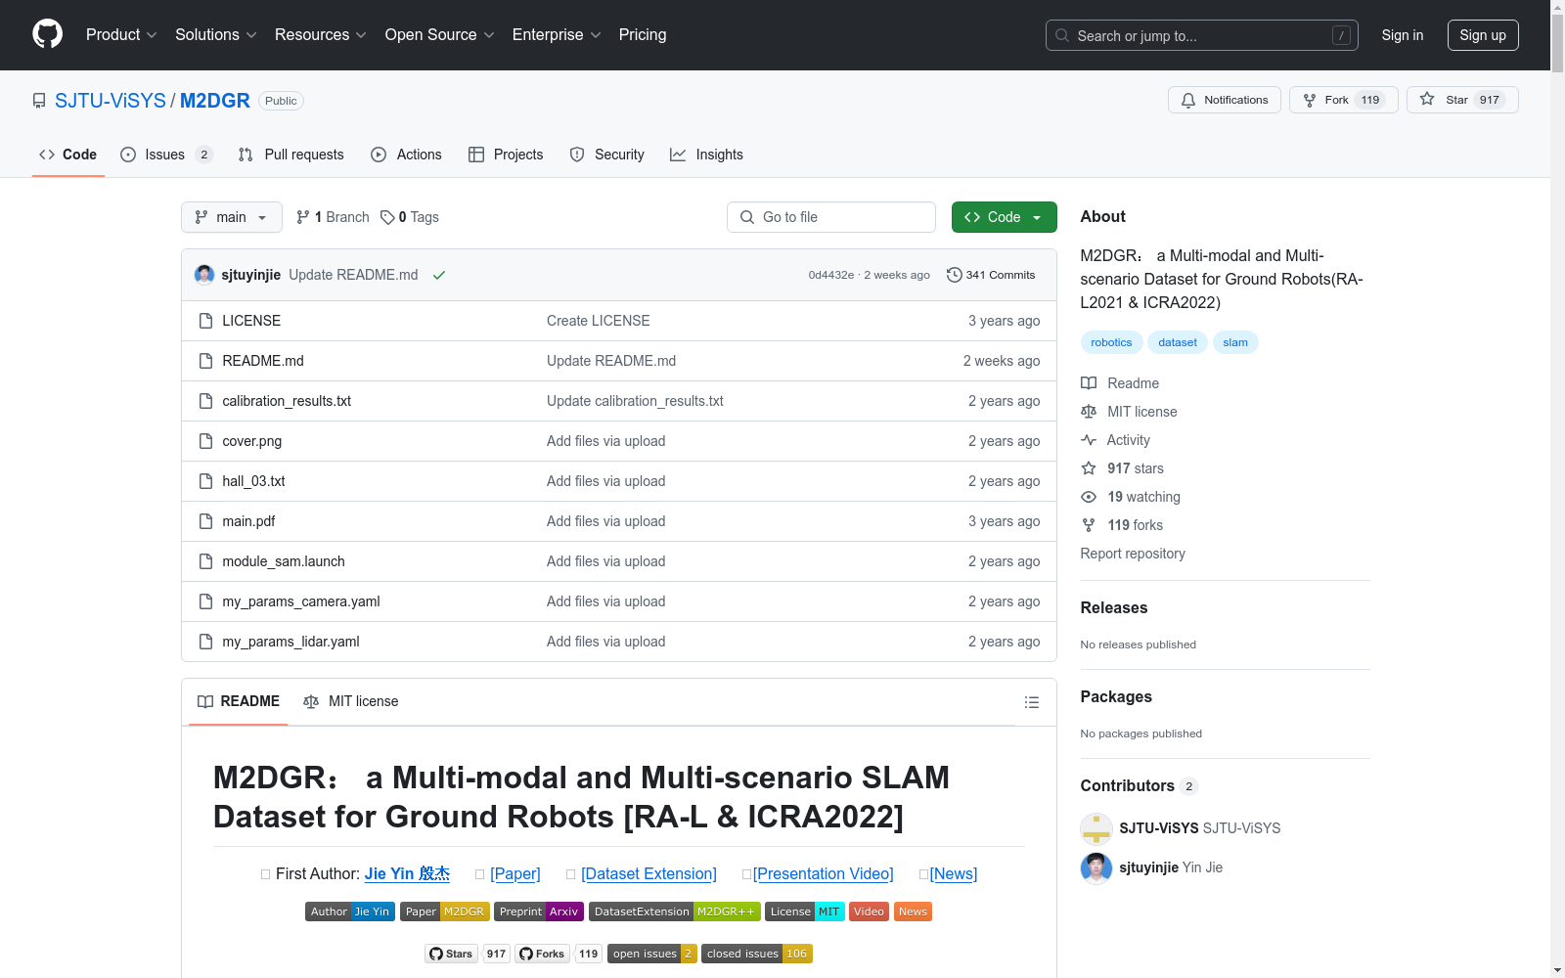Open the green Code dropdown
This screenshot has width=1565, height=978.
(1004, 217)
